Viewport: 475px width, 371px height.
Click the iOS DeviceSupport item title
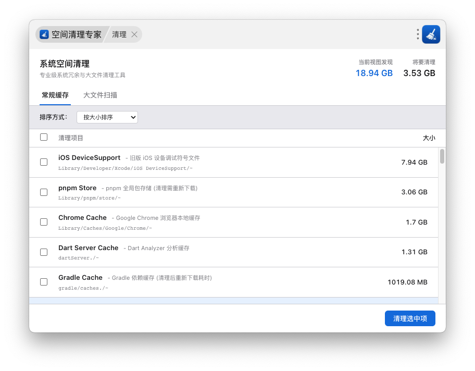tap(90, 157)
